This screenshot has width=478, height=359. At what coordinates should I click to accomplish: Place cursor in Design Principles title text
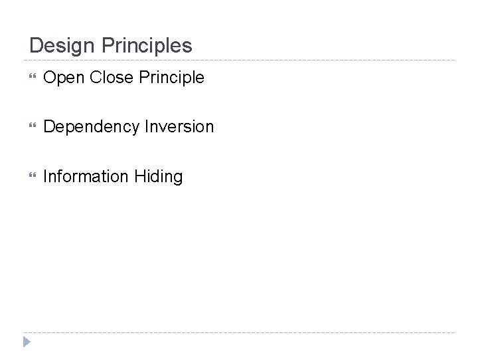tap(111, 45)
